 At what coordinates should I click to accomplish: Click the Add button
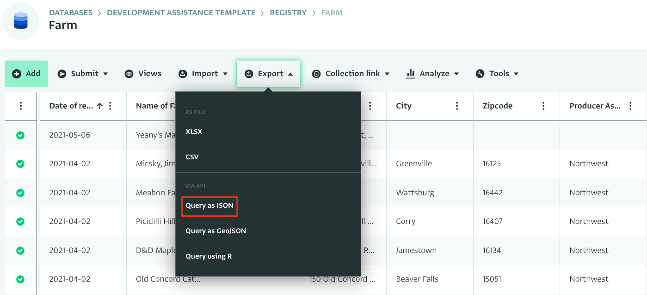(26, 74)
